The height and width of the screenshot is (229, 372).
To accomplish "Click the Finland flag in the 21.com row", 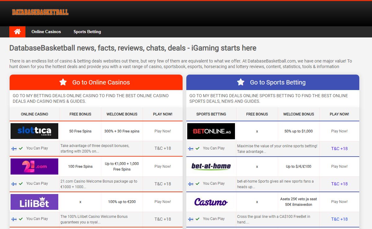I will tap(14, 184).
